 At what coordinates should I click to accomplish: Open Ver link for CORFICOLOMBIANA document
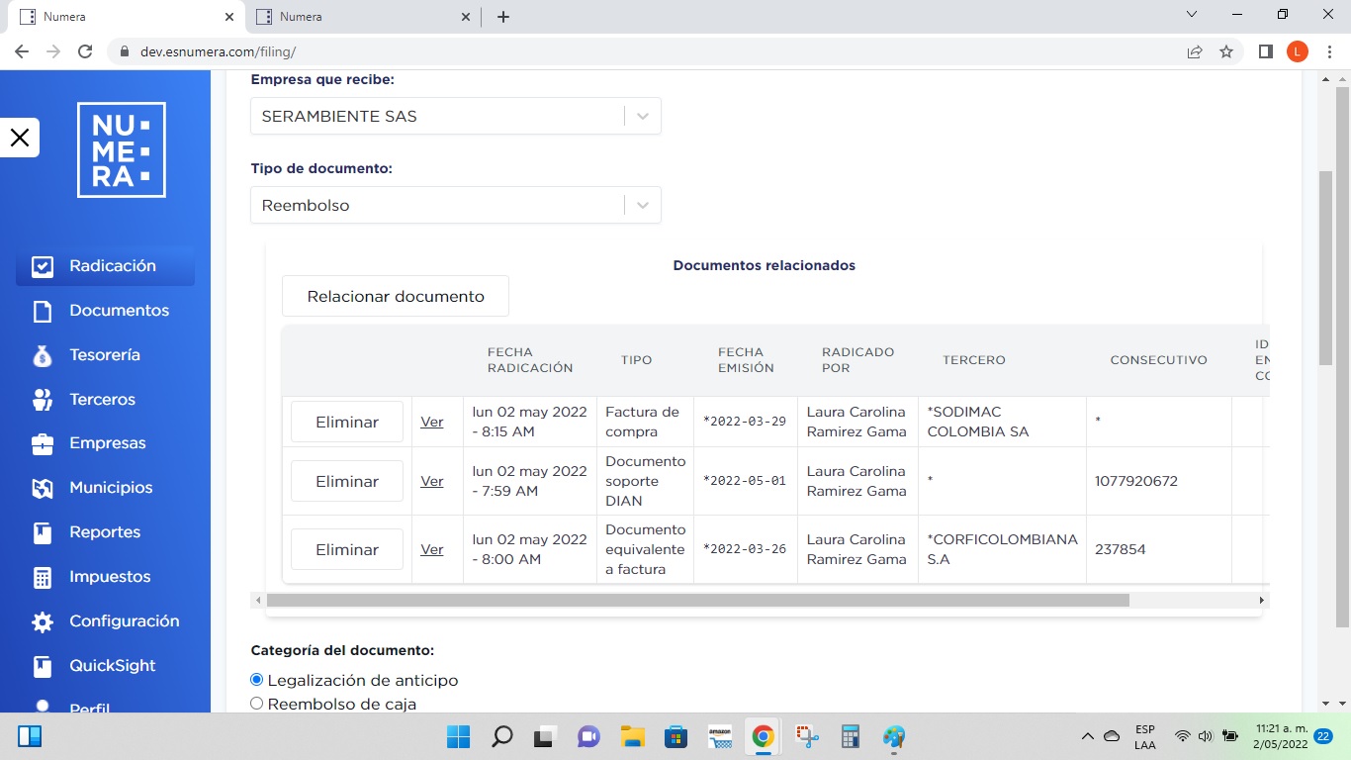click(x=432, y=549)
